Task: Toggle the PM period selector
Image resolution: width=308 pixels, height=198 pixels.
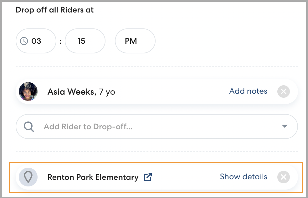Action: pos(135,41)
